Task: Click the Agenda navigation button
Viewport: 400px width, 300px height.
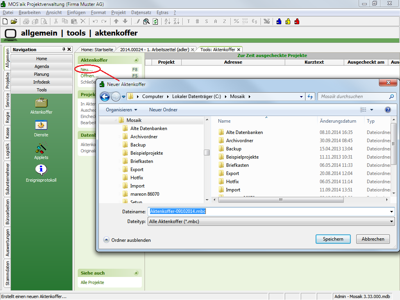Action: [x=41, y=66]
